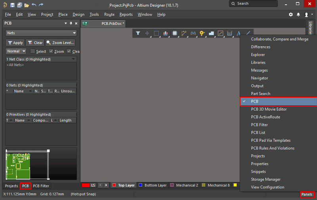Open the Libraries side panel button
Image resolution: width=317 pixels, height=200 pixels.
pos(311,28)
